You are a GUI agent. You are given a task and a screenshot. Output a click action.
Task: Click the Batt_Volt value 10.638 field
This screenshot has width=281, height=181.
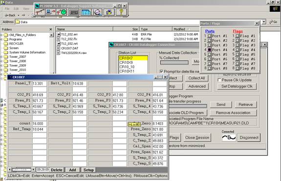79,84
